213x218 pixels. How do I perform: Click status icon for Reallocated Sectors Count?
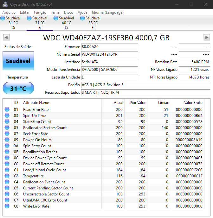click(7, 127)
